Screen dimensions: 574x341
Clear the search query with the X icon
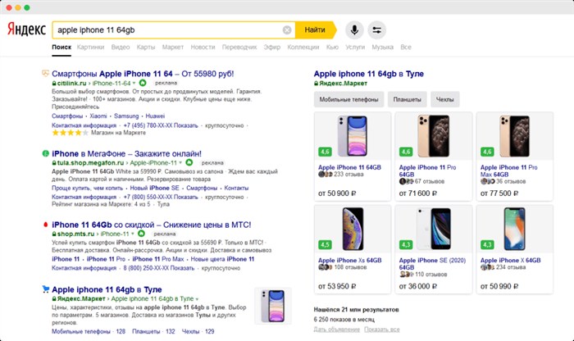[287, 30]
